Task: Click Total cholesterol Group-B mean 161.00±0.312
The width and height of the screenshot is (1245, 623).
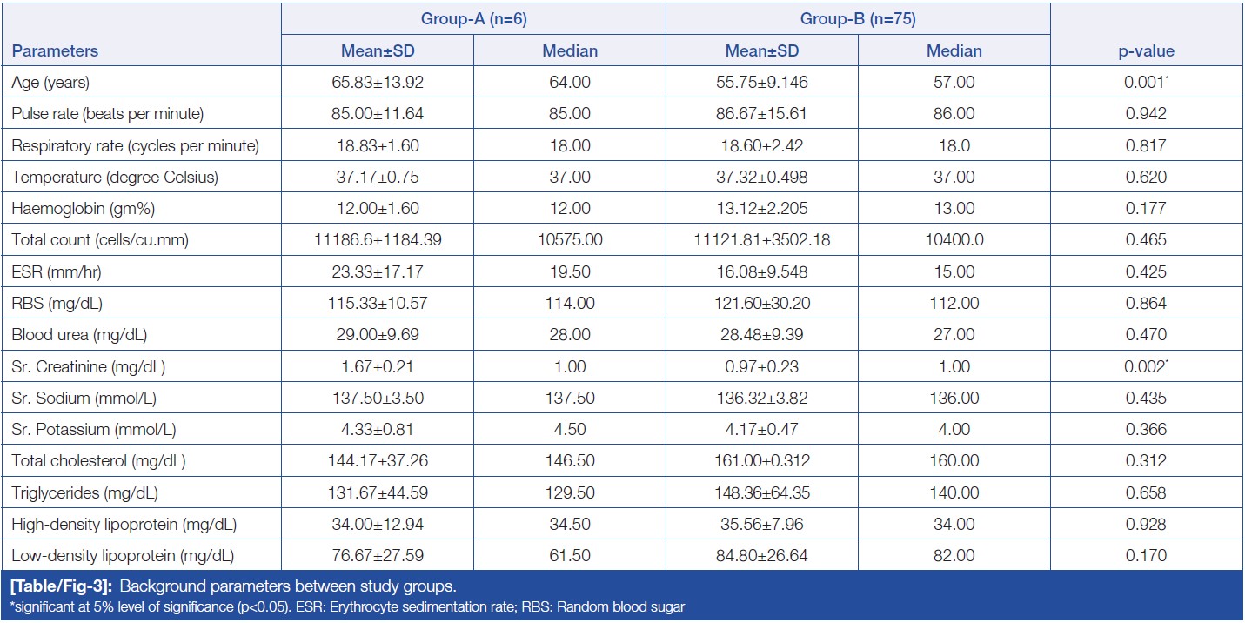Action: coord(761,461)
